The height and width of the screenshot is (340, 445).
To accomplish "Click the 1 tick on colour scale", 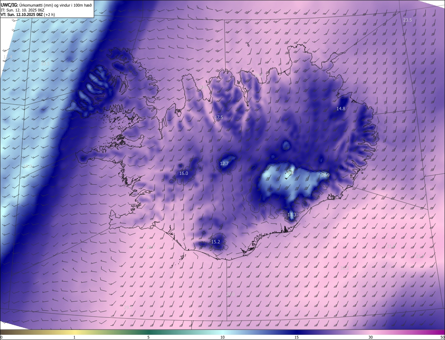I will (x=74, y=337).
